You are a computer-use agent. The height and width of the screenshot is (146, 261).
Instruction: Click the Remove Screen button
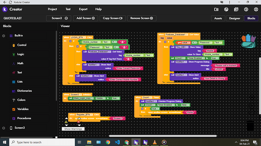click(141, 18)
